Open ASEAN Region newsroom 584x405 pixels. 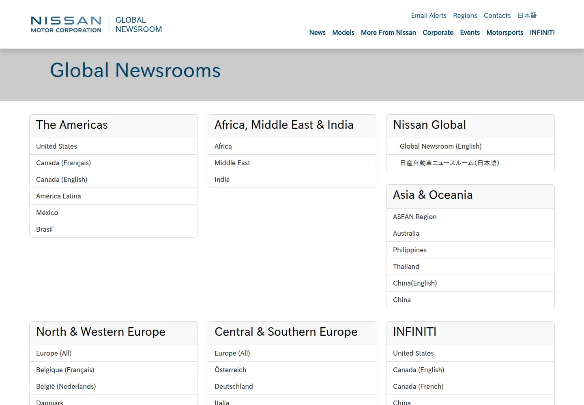click(x=470, y=217)
